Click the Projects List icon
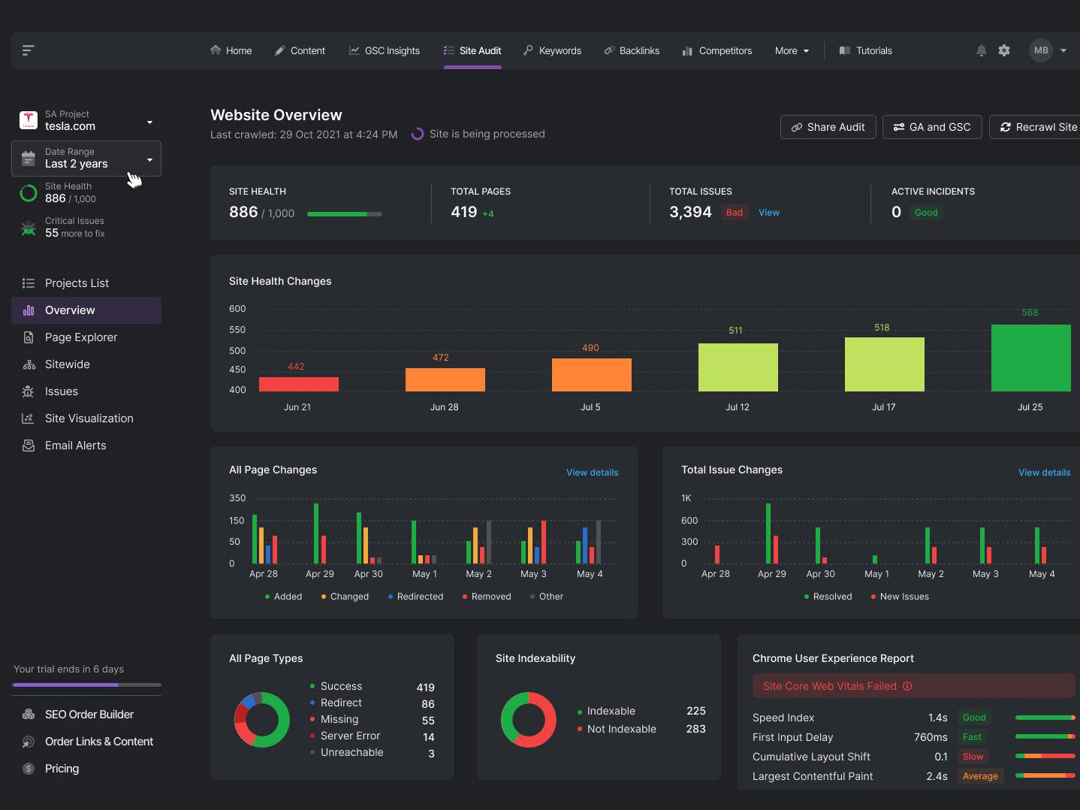 [29, 283]
